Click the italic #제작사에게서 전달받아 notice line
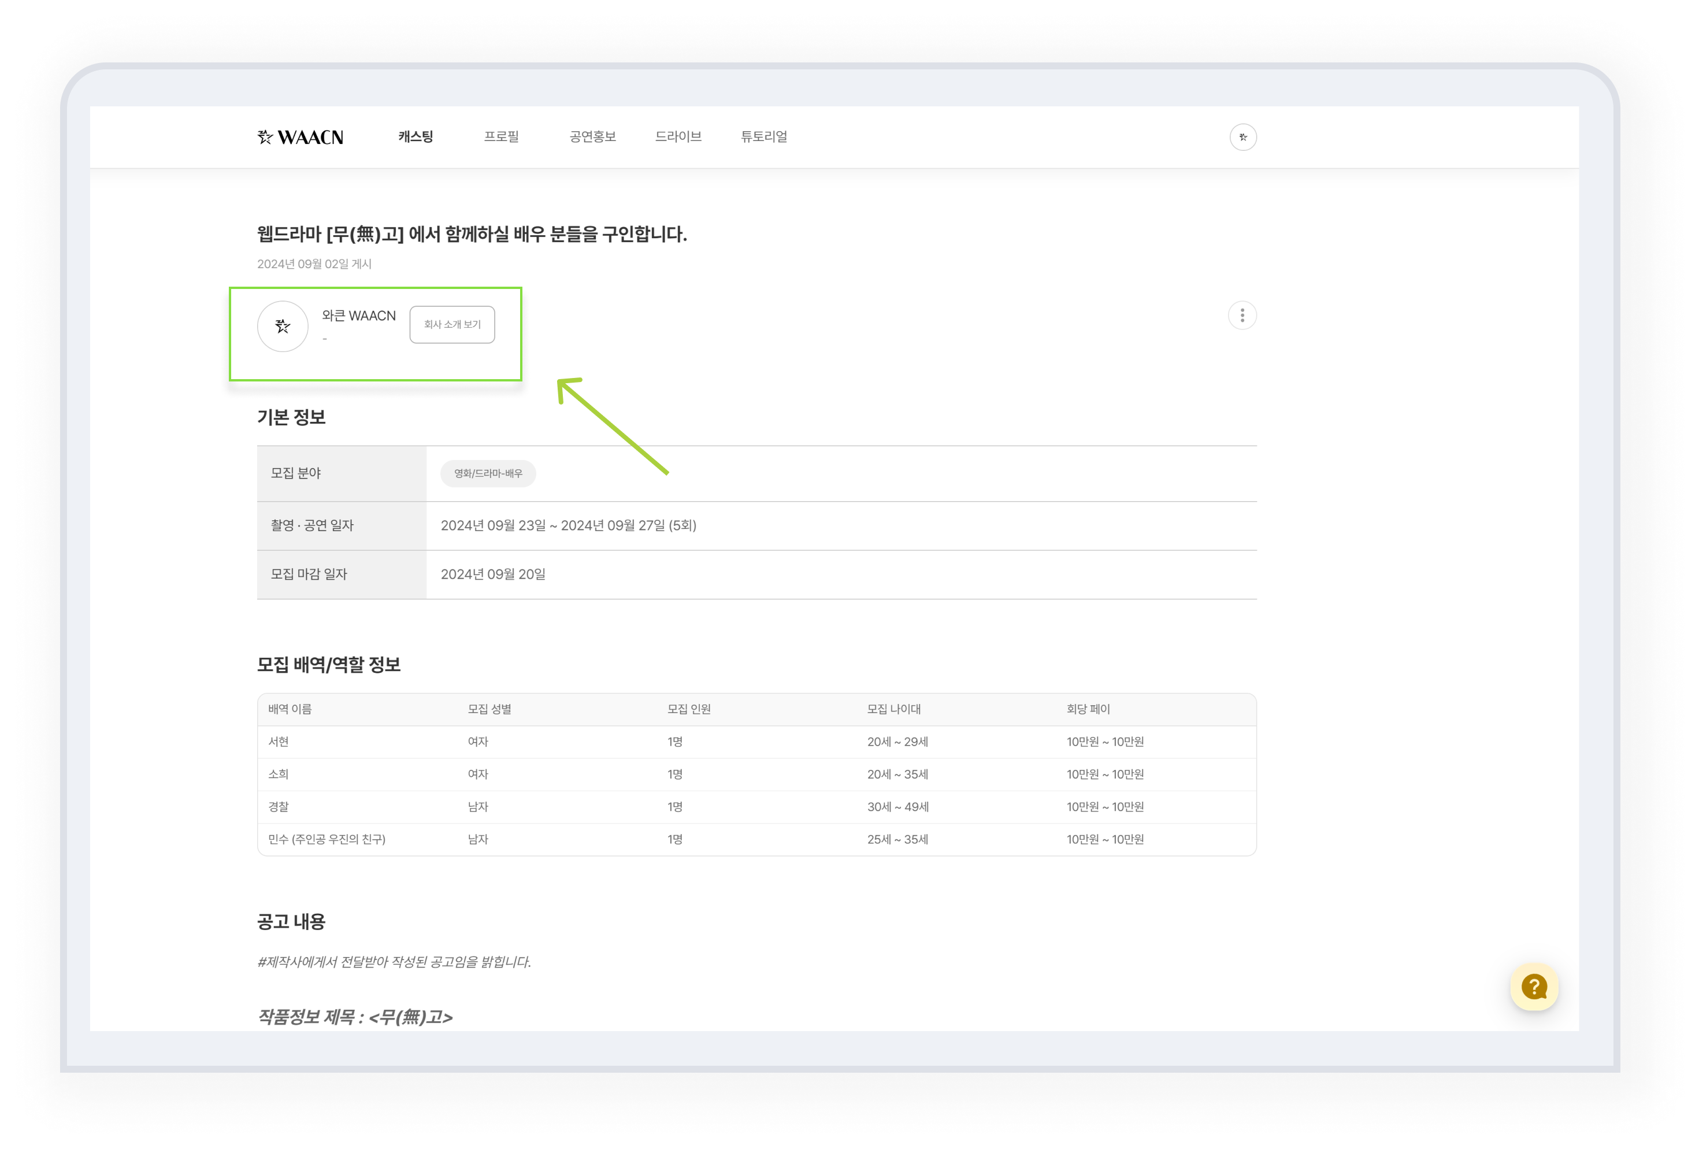The height and width of the screenshot is (1149, 1699). click(394, 962)
